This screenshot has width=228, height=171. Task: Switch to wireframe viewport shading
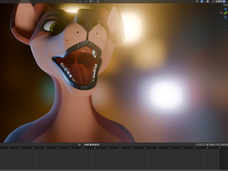coord(217,1)
